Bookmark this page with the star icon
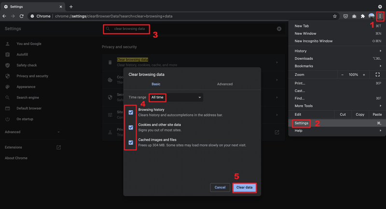This screenshot has height=209, width=386. pyautogui.click(x=334, y=16)
